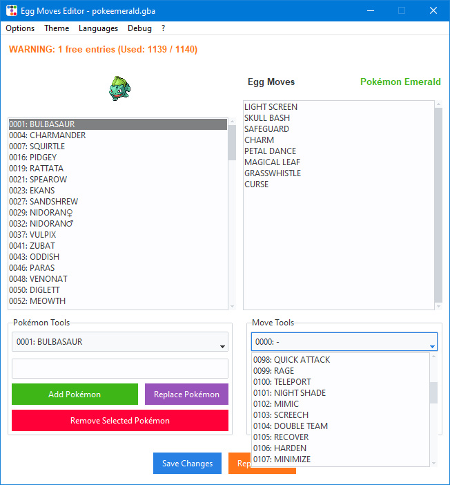Image resolution: width=450 pixels, height=485 pixels.
Task: Select 0004: CHARMANDER in the Pokémon list
Action: (48, 135)
